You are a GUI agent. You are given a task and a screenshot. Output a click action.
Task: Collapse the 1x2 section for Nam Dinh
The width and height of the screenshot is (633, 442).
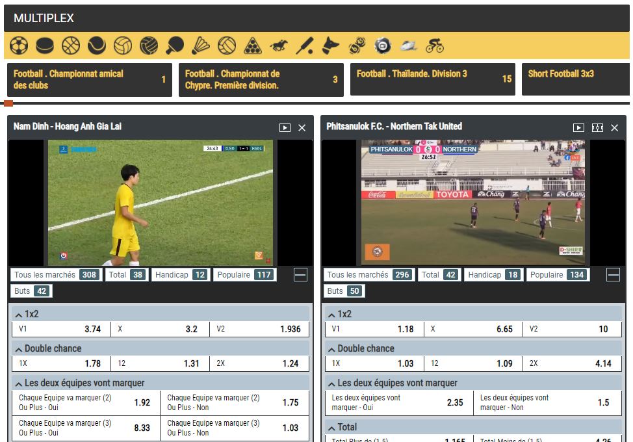pos(19,315)
